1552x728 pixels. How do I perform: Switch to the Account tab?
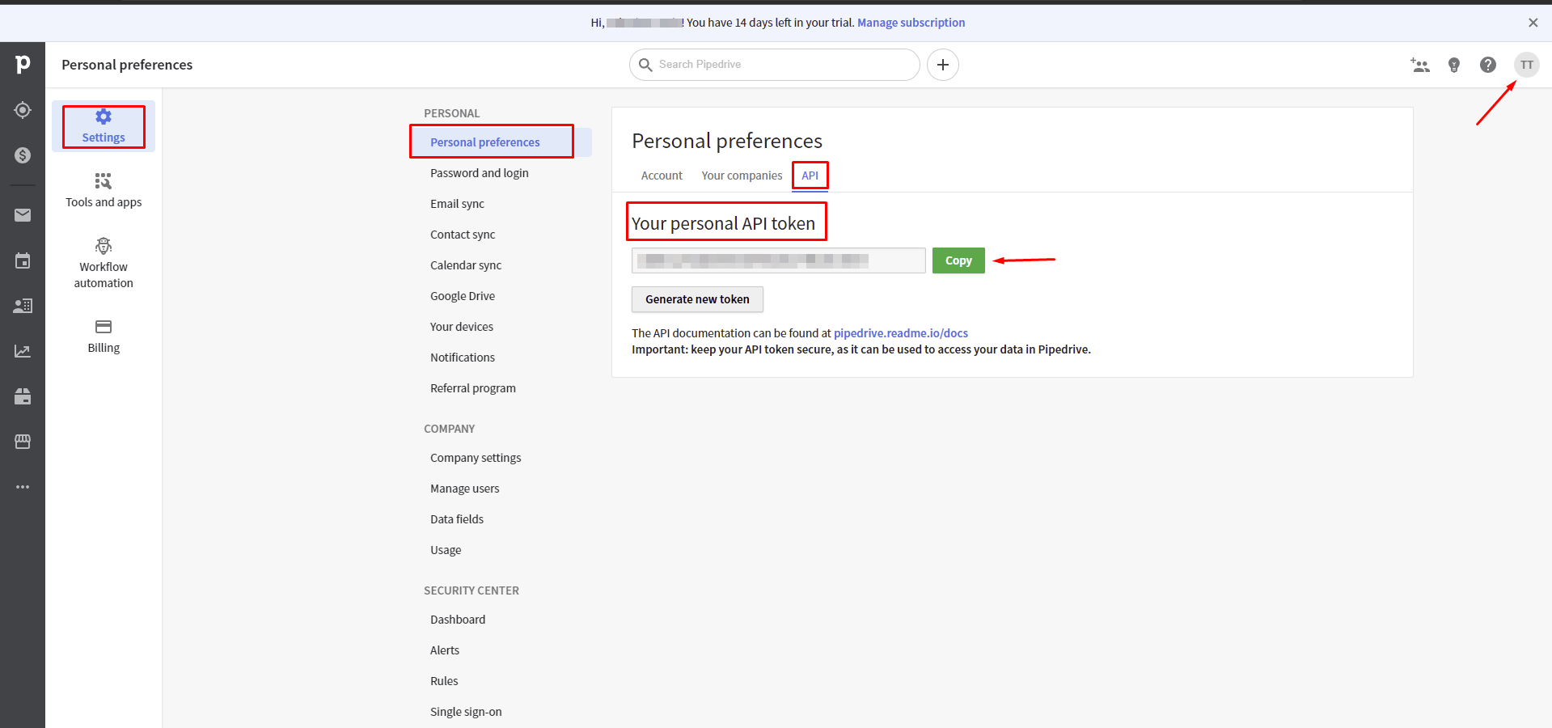pyautogui.click(x=662, y=176)
